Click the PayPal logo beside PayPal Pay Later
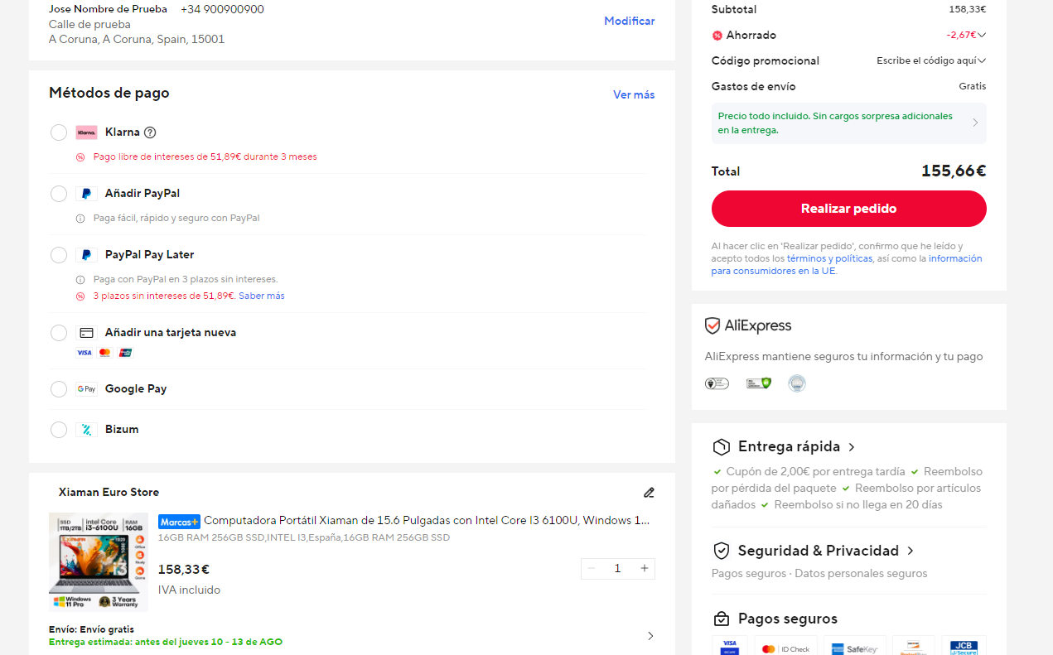 86,255
